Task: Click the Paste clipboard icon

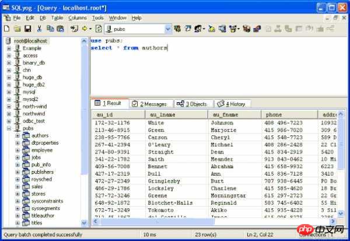Action: pos(60,28)
